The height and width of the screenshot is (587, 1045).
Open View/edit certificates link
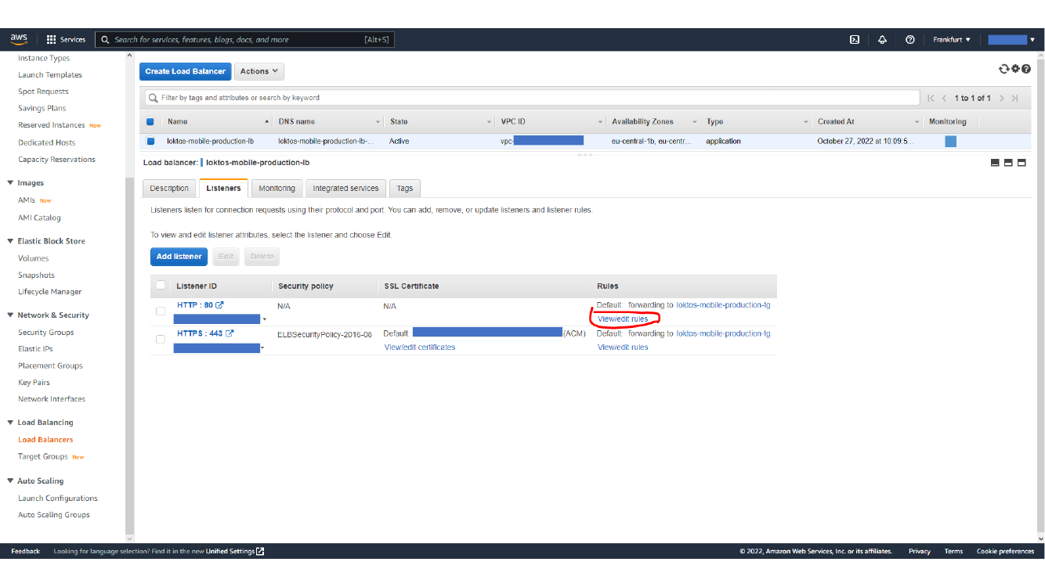[420, 348]
